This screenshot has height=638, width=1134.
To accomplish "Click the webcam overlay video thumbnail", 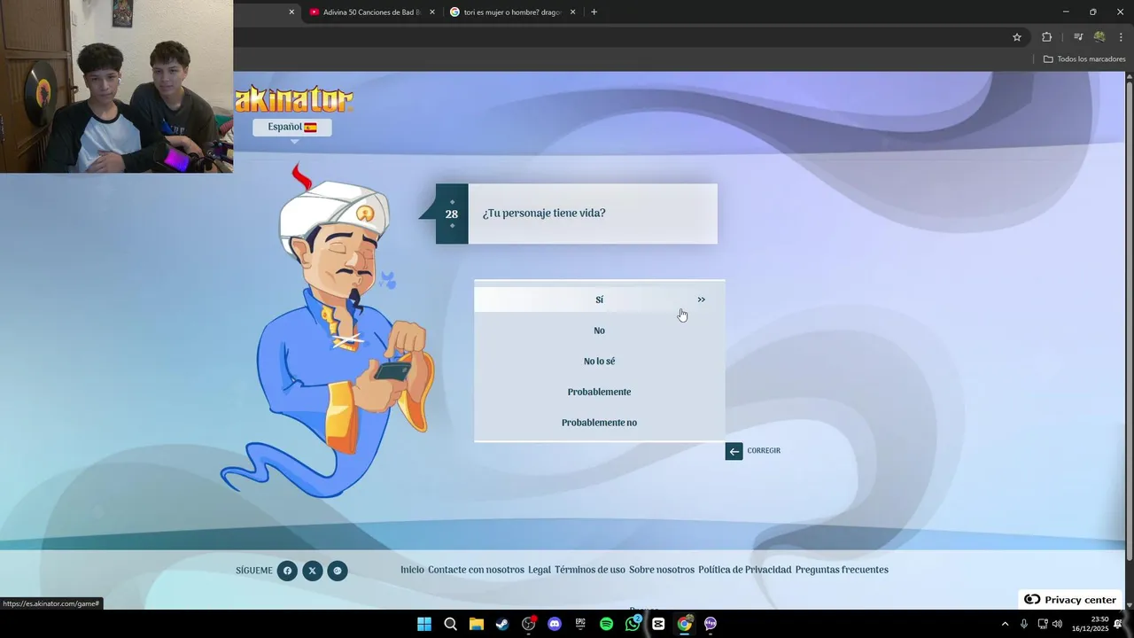I will (x=116, y=86).
